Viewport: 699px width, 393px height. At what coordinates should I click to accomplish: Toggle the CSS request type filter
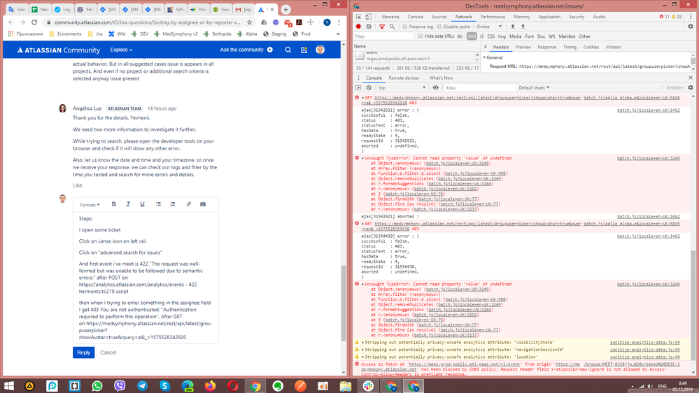click(490, 36)
